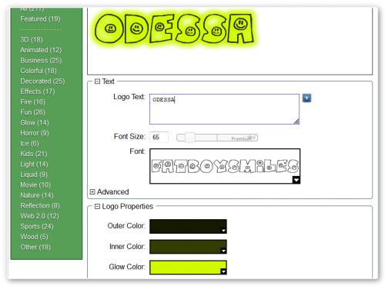Select the Light (14) category
Viewport: 385px width, 286px height.
click(34, 165)
